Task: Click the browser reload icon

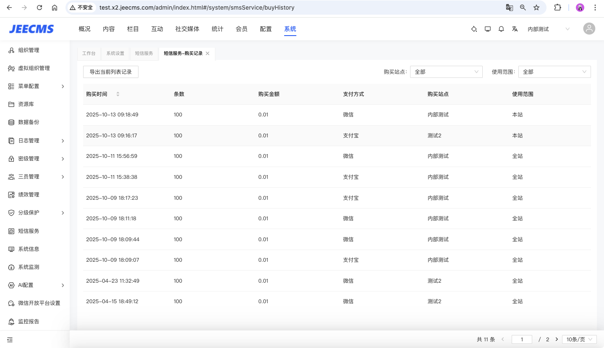Action: coord(39,8)
